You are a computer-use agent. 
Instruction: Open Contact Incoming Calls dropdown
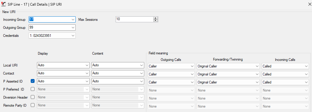(285, 74)
